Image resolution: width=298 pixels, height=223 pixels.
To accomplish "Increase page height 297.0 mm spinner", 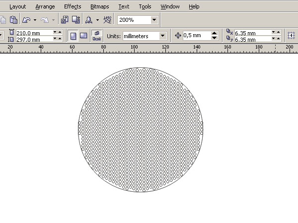I will point(60,39).
